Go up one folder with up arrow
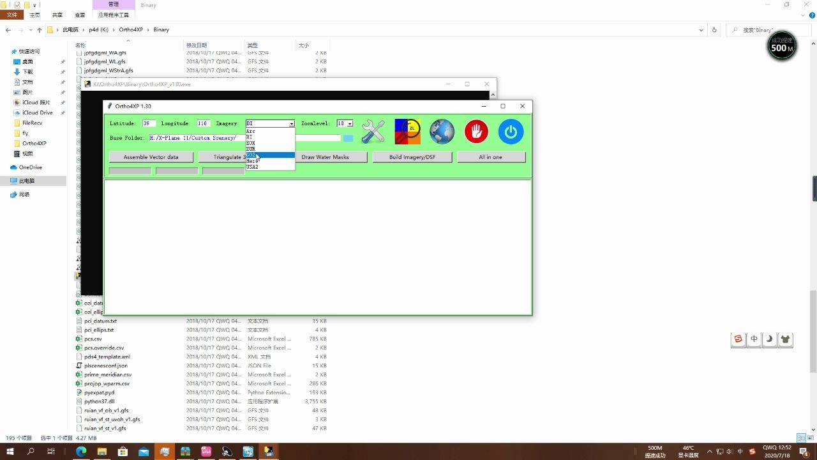 [x=40, y=30]
